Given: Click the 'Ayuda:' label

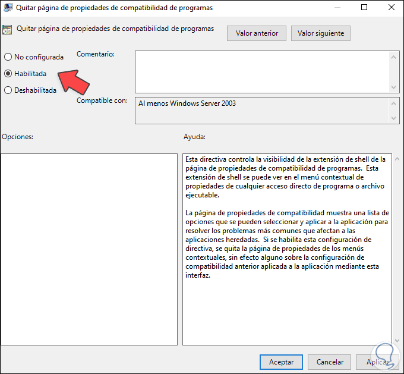Looking at the screenshot, I should (x=194, y=137).
